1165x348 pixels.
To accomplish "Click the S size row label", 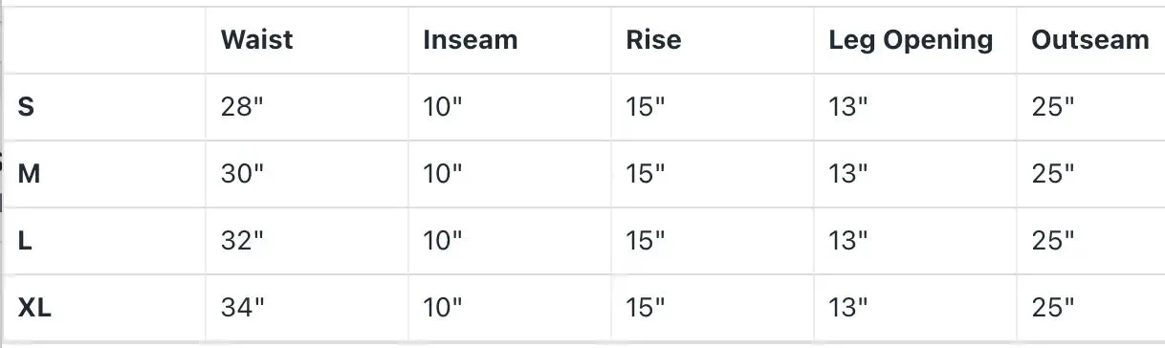I will (x=26, y=107).
